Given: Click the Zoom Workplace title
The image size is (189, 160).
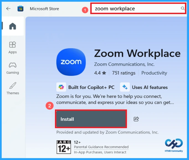Looking at the screenshot, I should point(137,53).
